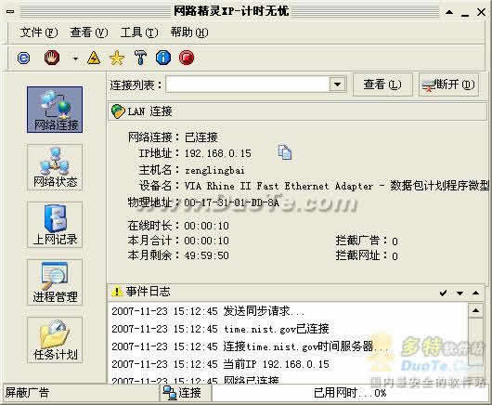Click the event log scrollbar up arrow

point(475,310)
